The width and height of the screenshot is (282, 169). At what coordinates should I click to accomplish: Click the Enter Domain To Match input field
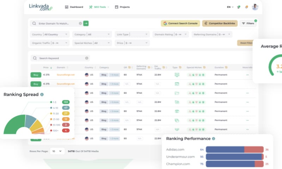[56, 23]
